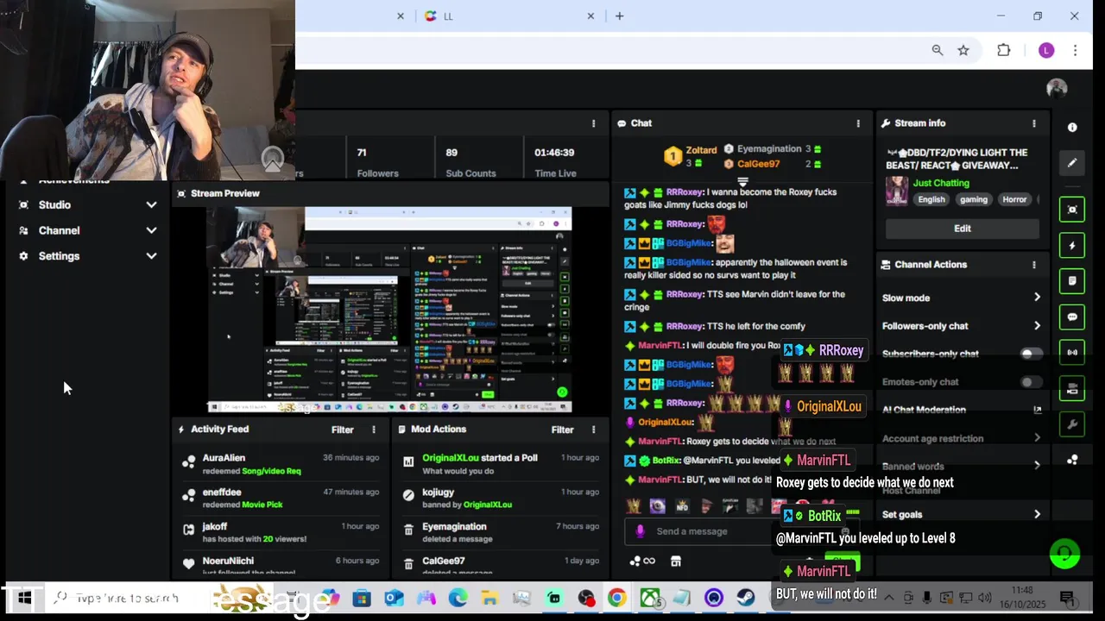Click the Stream Preview thumbnail
This screenshot has width=1105, height=621.
click(389, 309)
